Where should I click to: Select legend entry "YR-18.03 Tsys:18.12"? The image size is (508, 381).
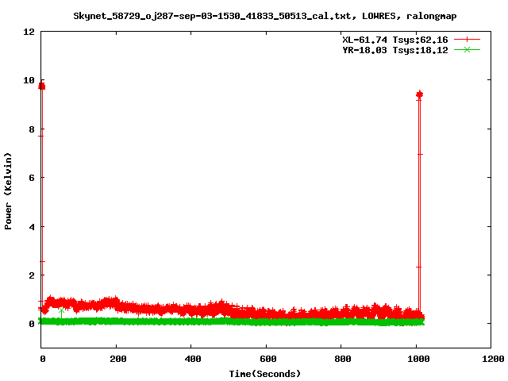coord(395,50)
